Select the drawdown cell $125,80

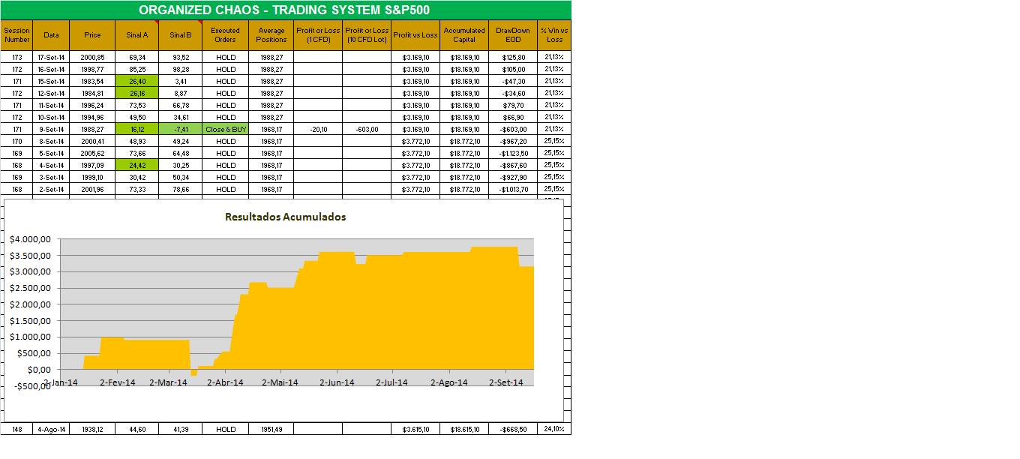pos(513,57)
